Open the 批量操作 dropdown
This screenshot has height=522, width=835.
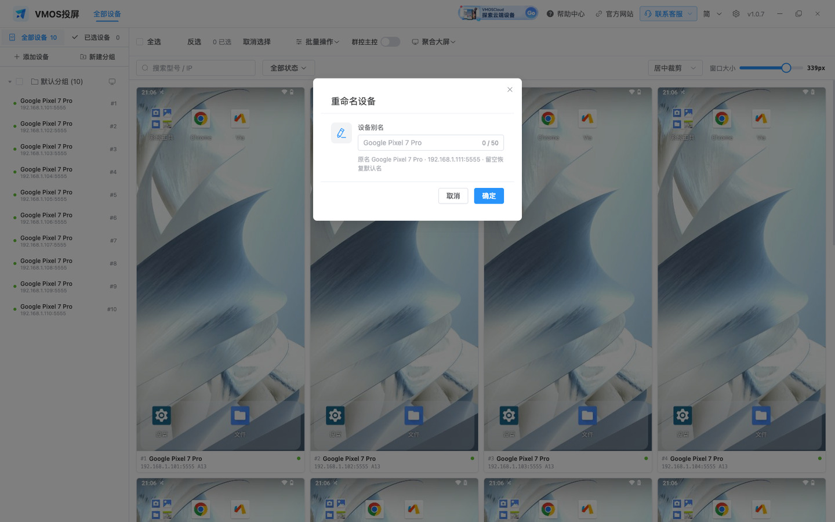317,42
